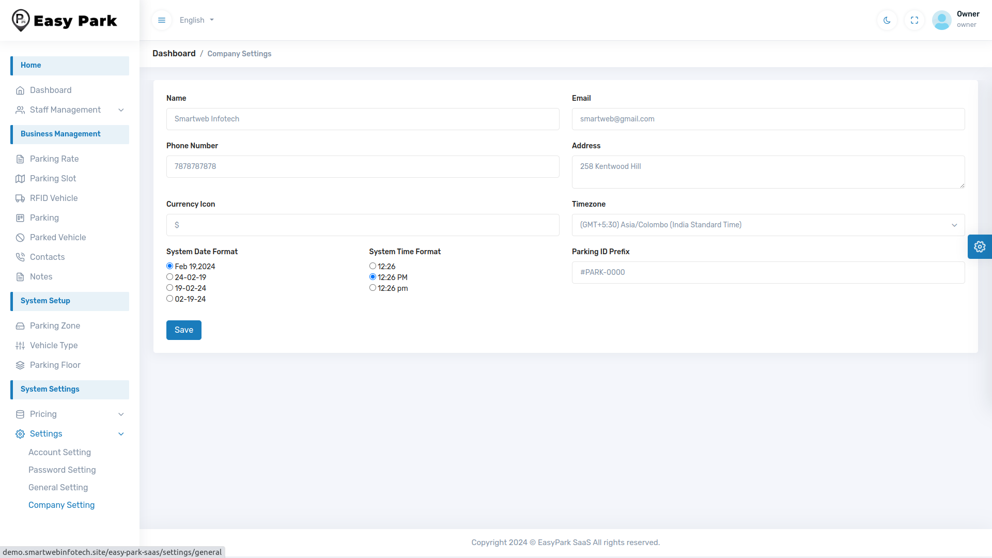Click the Dashboard breadcrumb link
Viewport: 992px width, 558px height.
(174, 54)
